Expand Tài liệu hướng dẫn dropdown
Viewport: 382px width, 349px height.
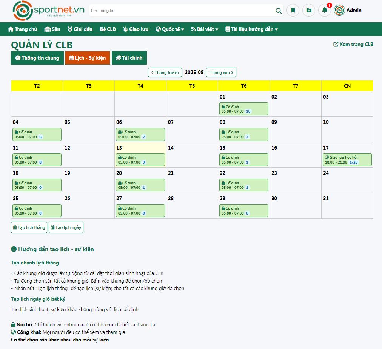click(x=251, y=29)
